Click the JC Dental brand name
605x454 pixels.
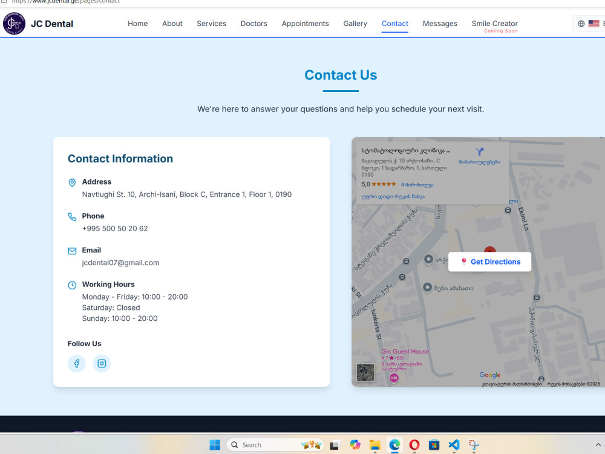pyautogui.click(x=52, y=24)
